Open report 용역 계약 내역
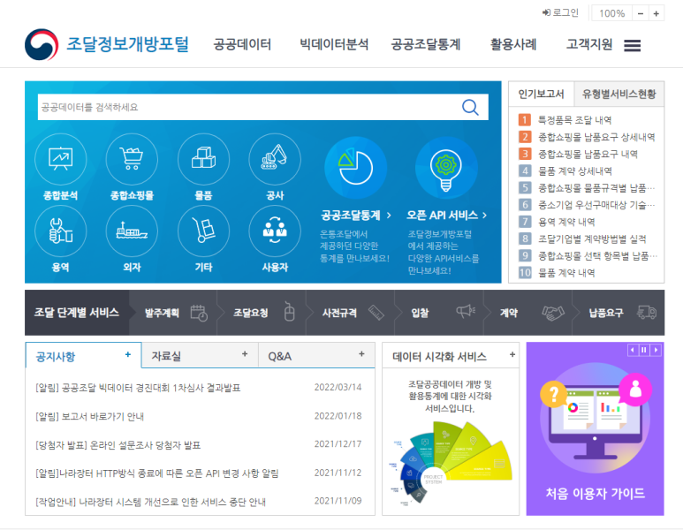 point(566,222)
